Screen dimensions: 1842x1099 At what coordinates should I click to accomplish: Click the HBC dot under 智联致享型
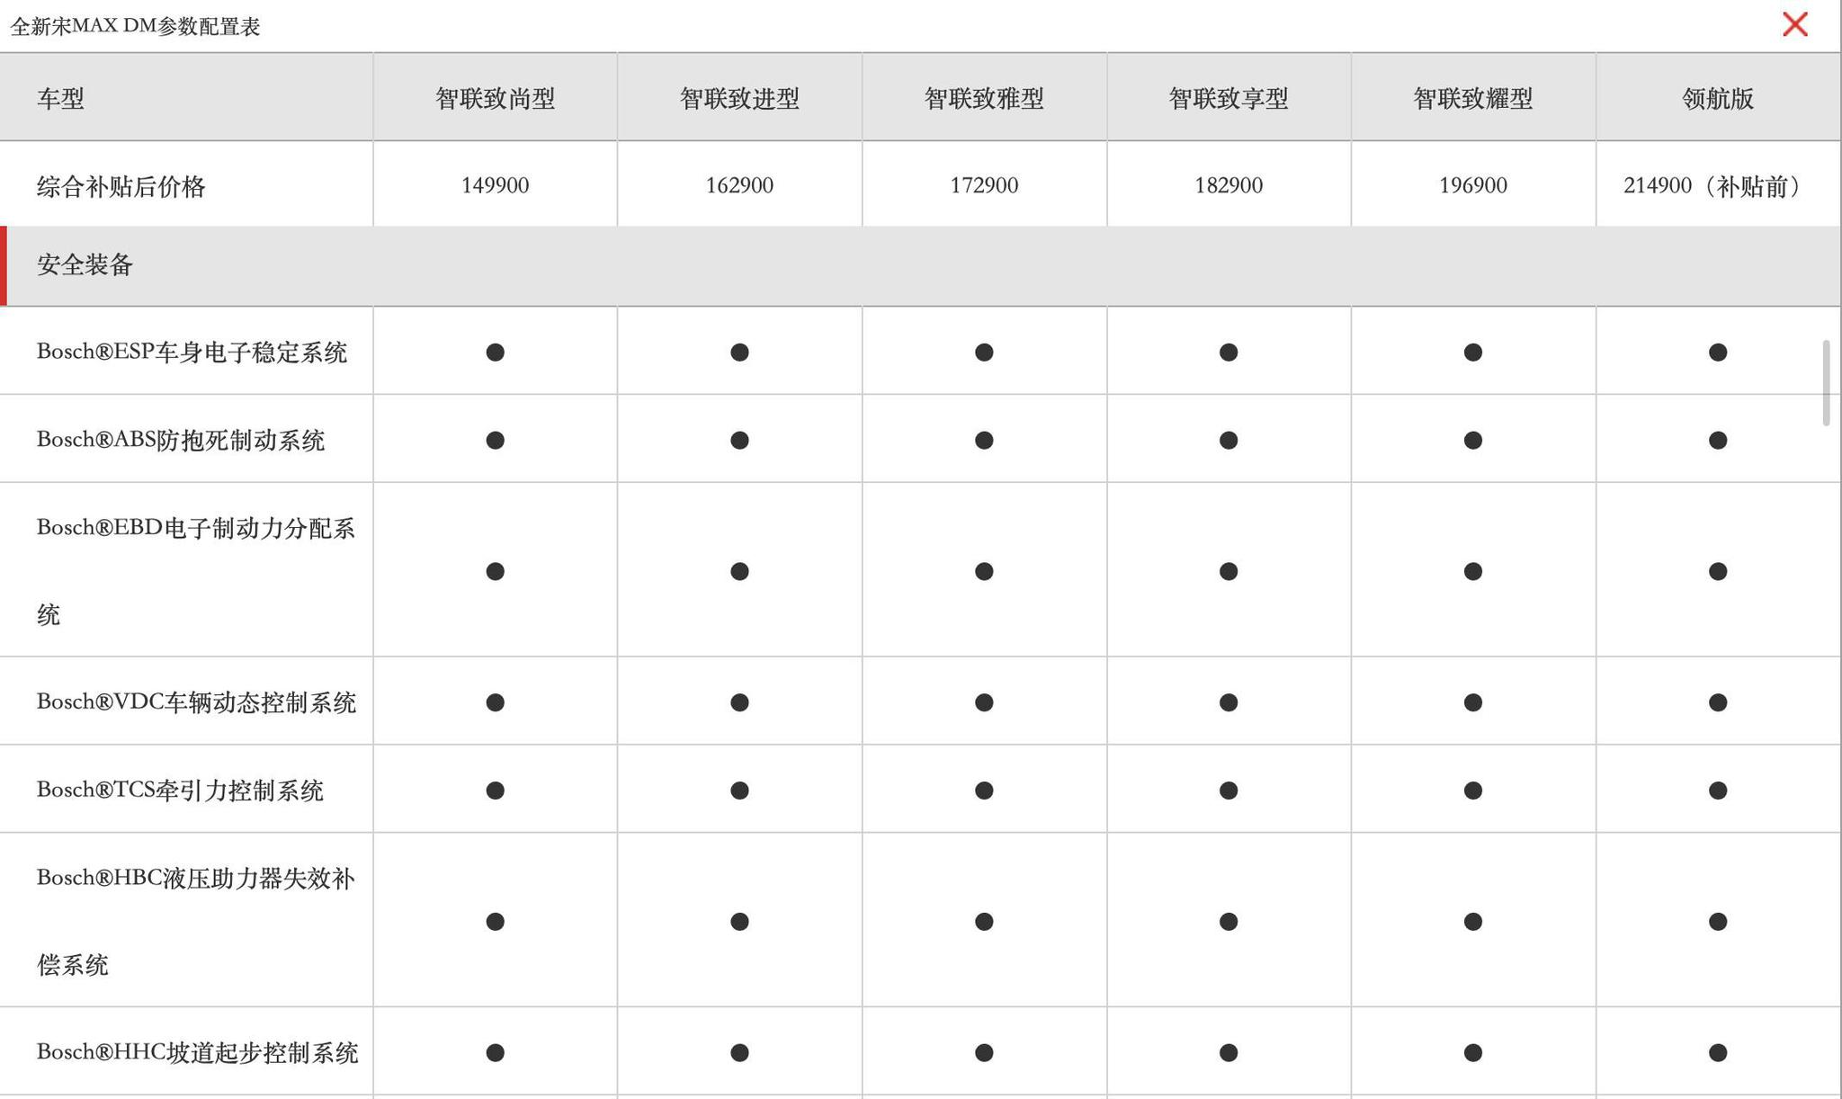[x=1229, y=922]
